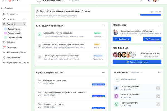Click the plus icon for Создать проект
This screenshot has width=167, height=111.
(117, 79)
